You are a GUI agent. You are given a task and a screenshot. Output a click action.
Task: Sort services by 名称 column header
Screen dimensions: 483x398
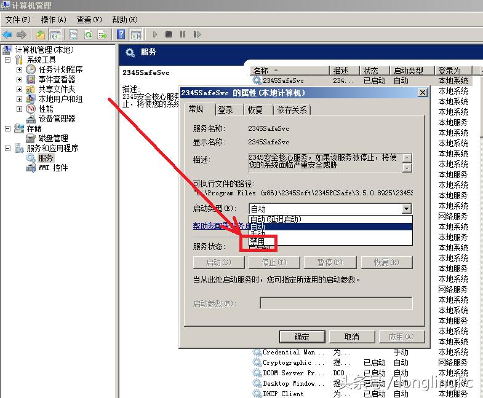click(x=290, y=71)
